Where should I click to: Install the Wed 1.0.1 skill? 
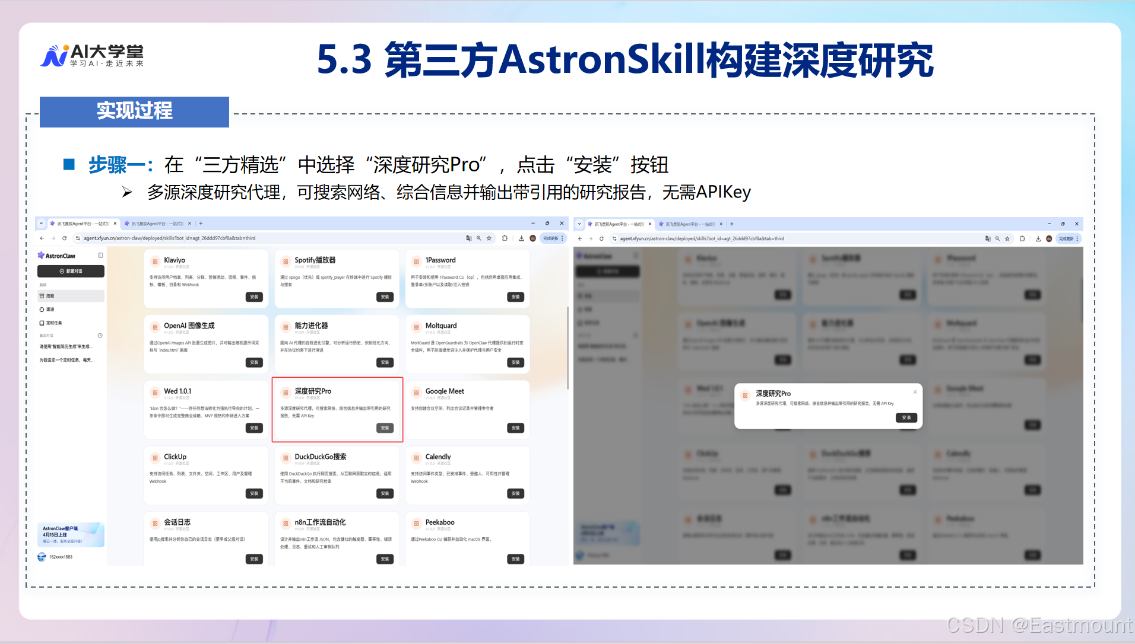coord(254,428)
